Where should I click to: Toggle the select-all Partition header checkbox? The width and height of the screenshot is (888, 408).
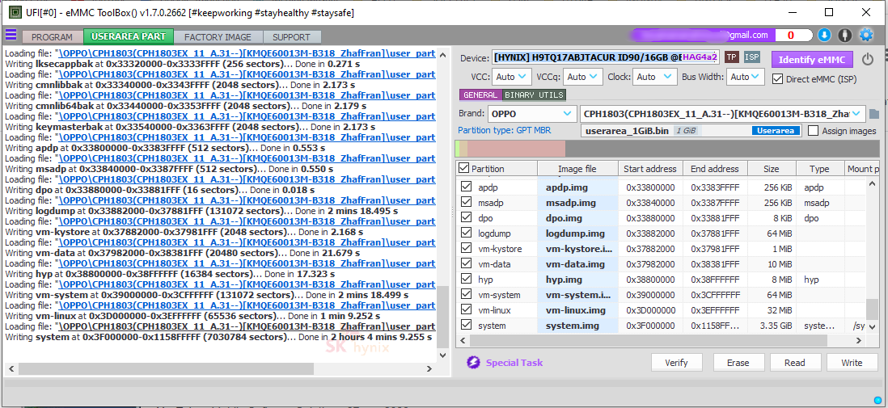point(463,168)
